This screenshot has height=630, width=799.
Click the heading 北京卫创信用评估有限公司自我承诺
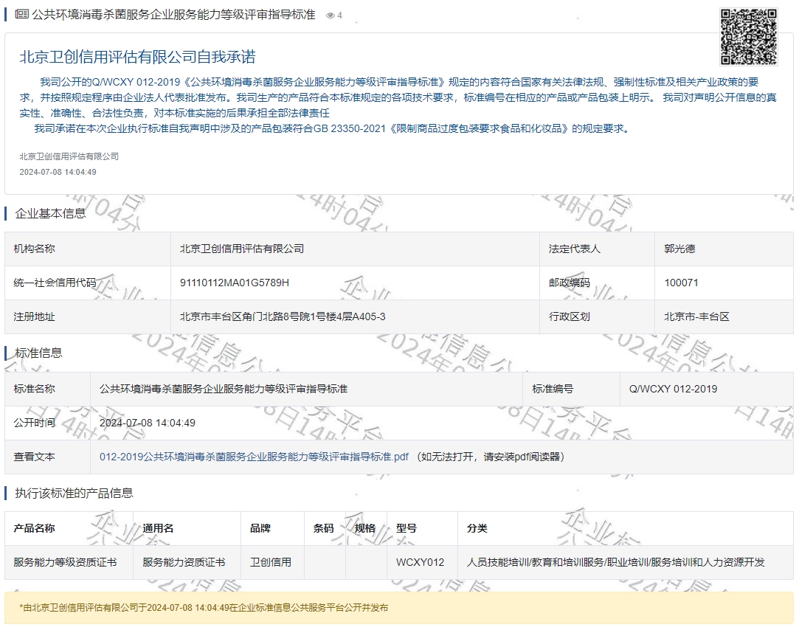tap(137, 57)
